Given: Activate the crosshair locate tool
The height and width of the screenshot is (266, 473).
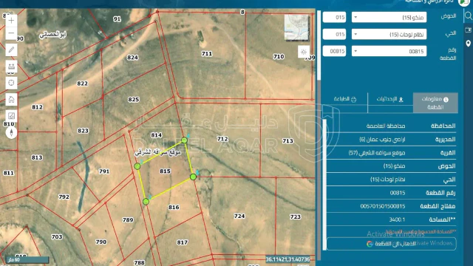Looking at the screenshot, I should tap(11, 83).
